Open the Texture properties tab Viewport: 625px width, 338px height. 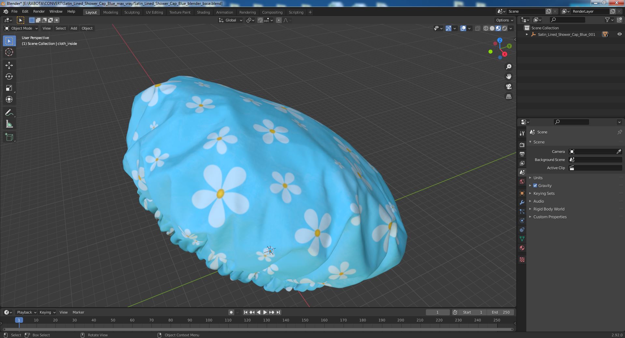pyautogui.click(x=522, y=260)
